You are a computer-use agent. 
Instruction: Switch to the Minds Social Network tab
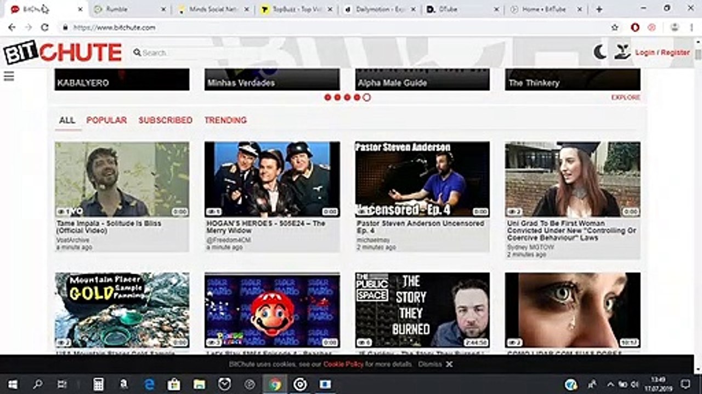214,9
